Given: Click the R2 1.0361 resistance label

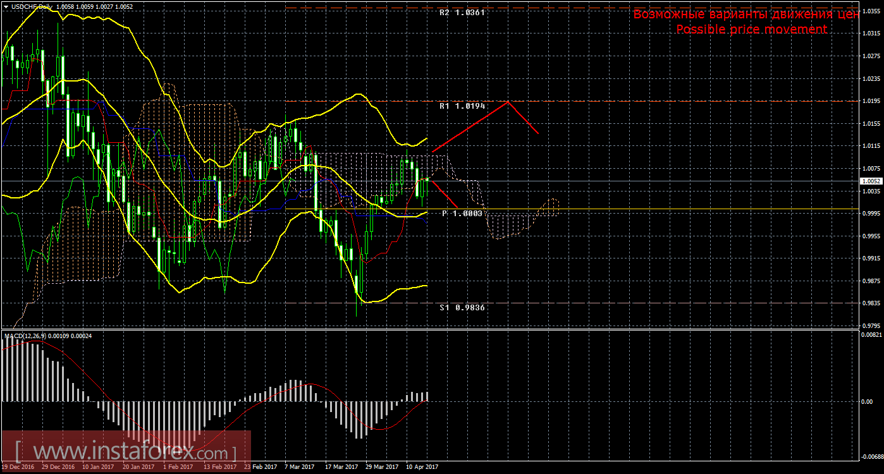Looking at the screenshot, I should coord(462,13).
